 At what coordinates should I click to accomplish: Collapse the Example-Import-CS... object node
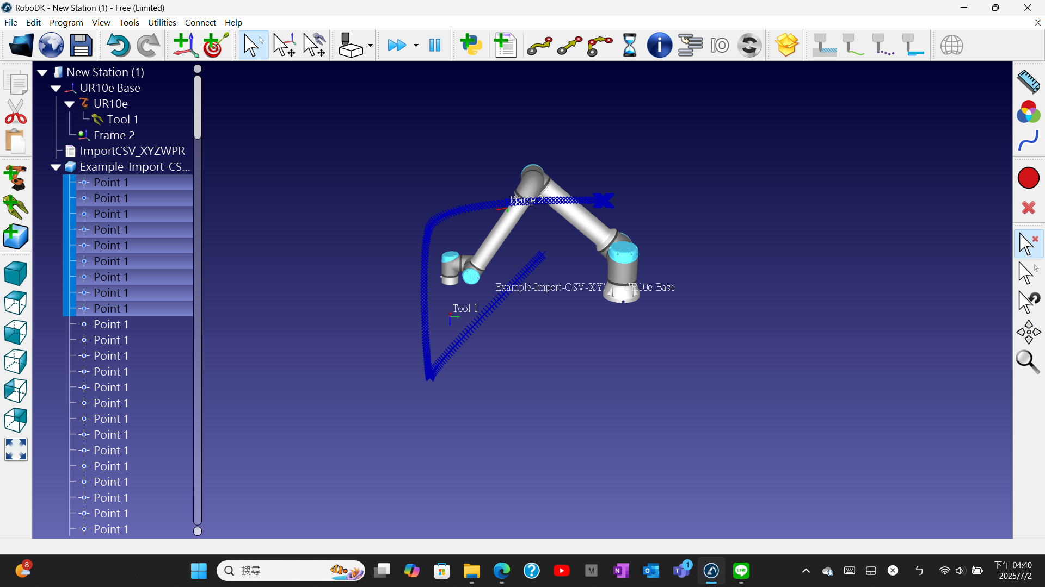point(56,167)
